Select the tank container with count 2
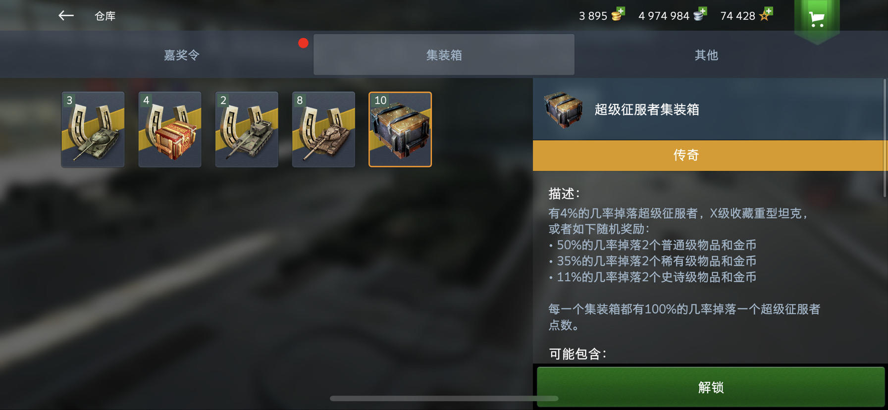This screenshot has width=888, height=410. click(247, 129)
